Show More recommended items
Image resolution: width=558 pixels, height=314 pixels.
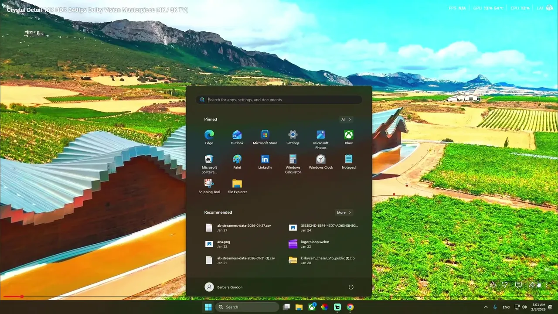click(344, 212)
